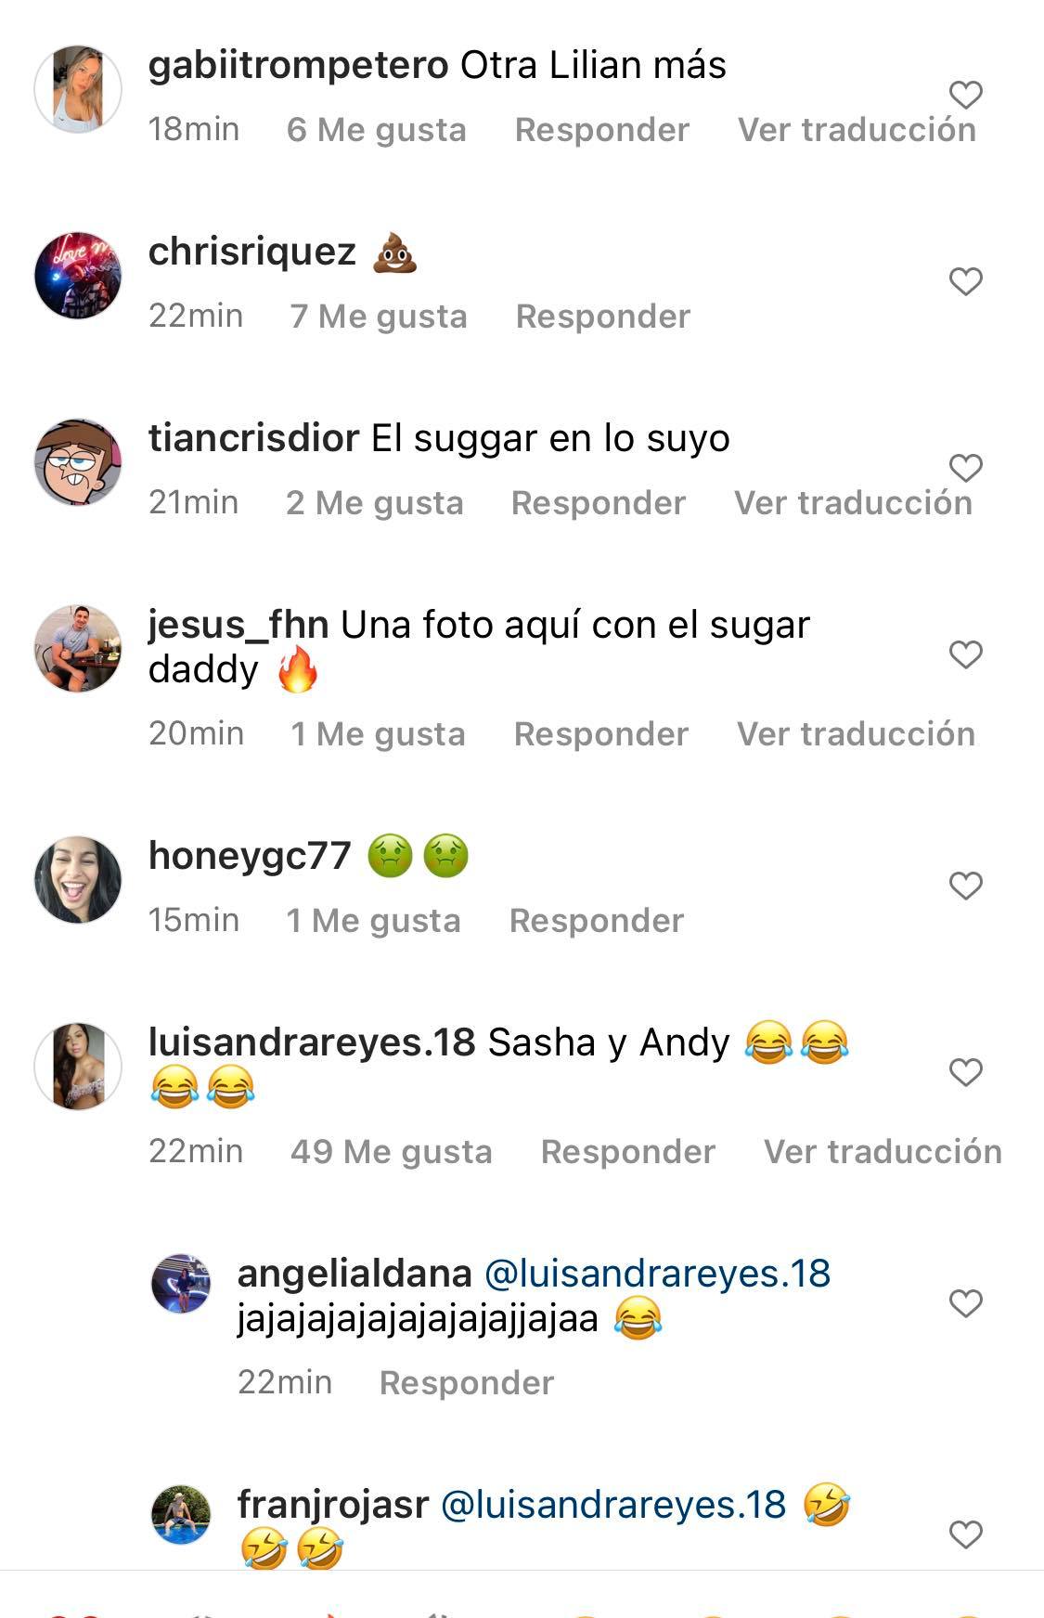
Task: Open honeygc77's username profile
Action: (250, 856)
